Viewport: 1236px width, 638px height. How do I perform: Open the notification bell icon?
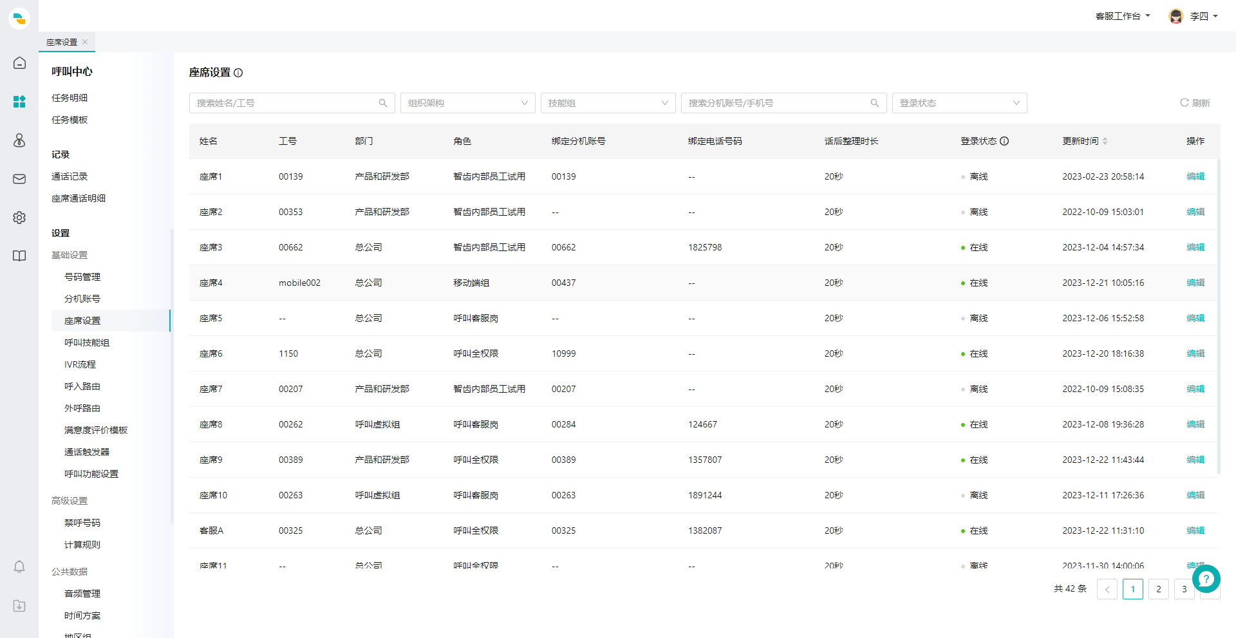(19, 567)
